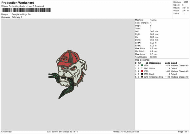Click the 'Stop Sequence:' heading
Image resolution: width=190 pixels, height=134 pixels.
point(142,60)
